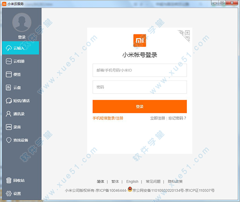
Task: Open the 云盘 sidebar entry
Action: (x=20, y=88)
